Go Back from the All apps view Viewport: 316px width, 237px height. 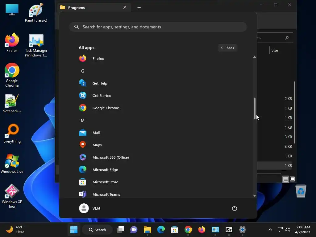227,48
